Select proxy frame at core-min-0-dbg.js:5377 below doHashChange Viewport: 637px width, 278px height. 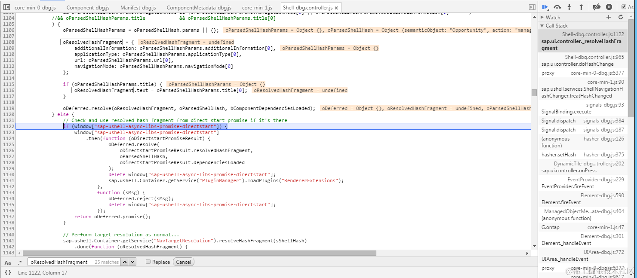click(582, 73)
